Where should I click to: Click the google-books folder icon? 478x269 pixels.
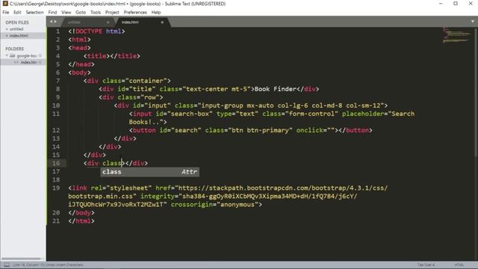(x=13, y=55)
